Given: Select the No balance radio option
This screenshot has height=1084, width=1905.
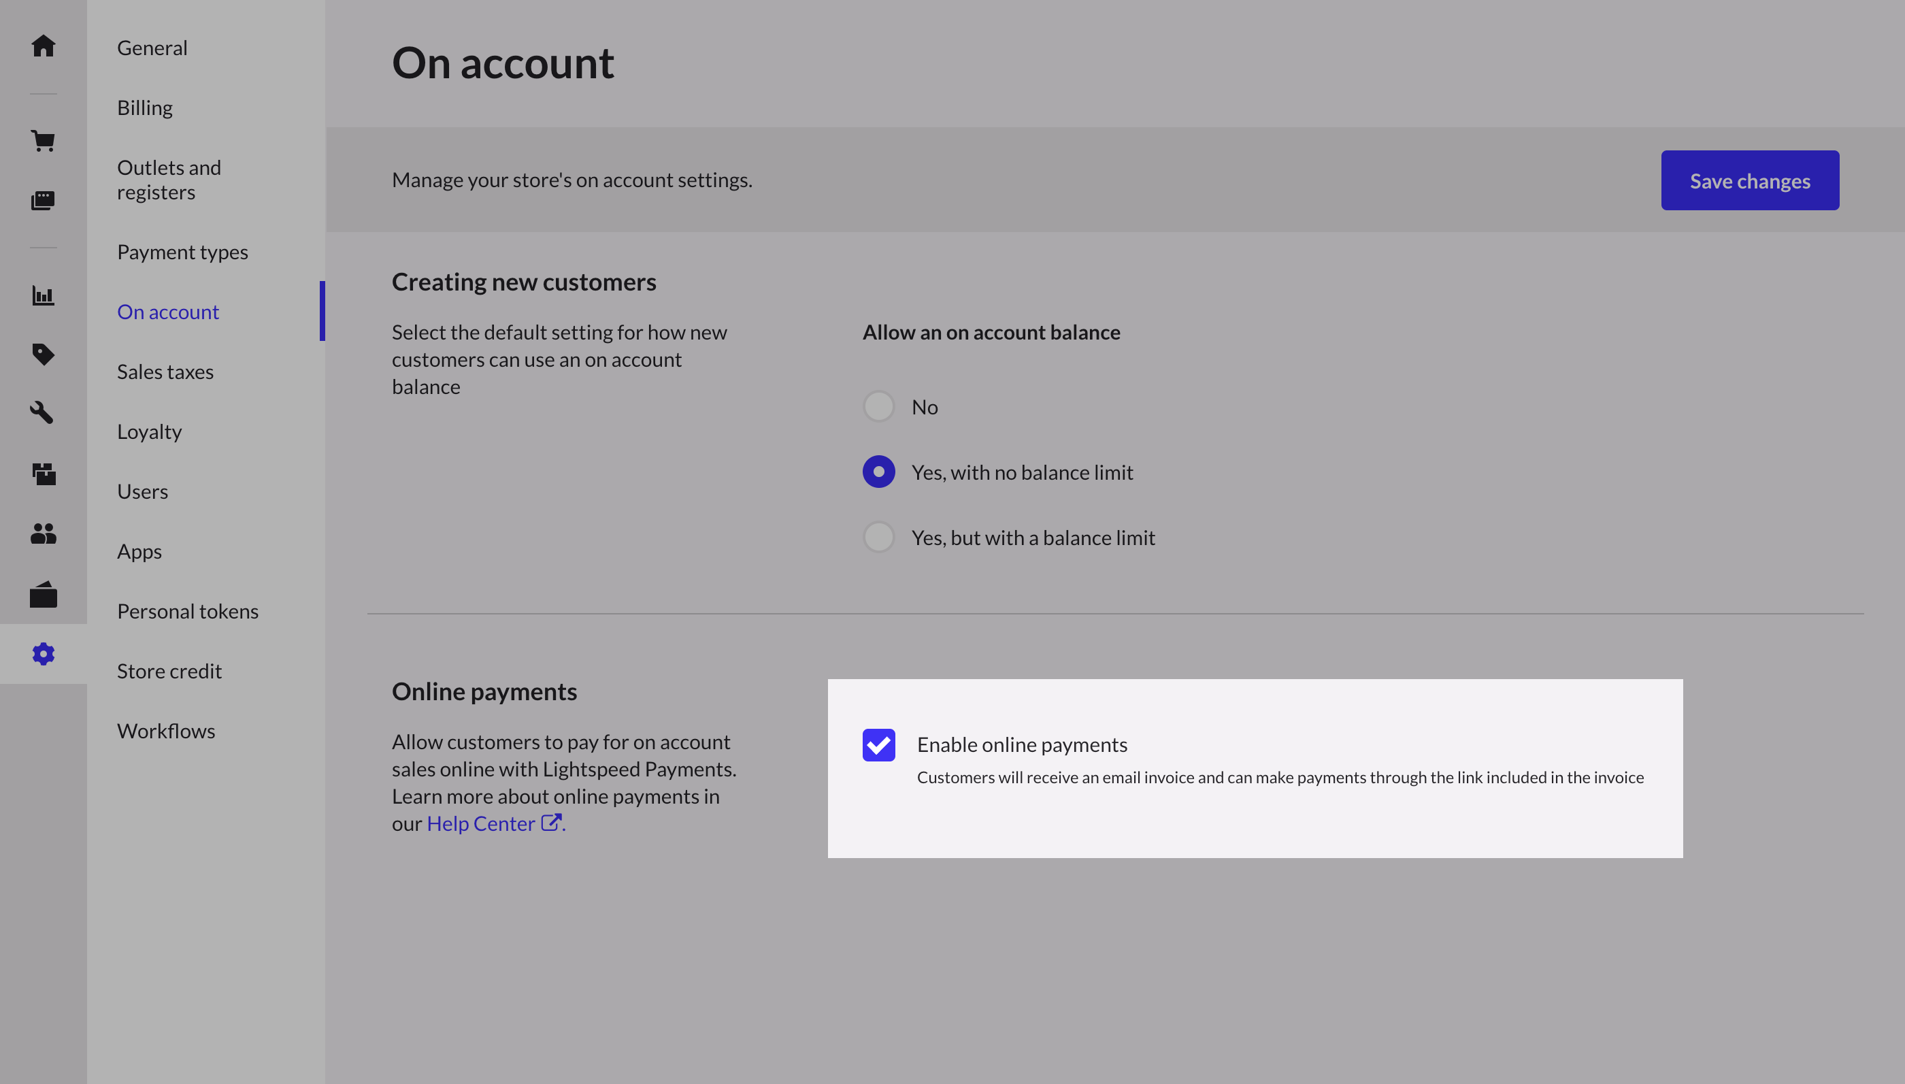Looking at the screenshot, I should 879,406.
